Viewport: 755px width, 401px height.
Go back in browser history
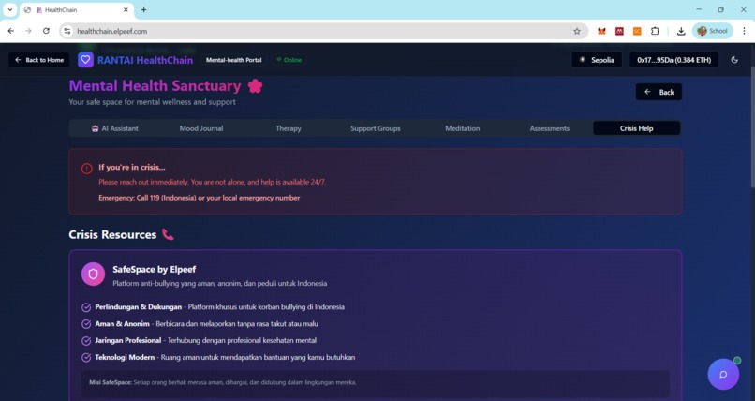pos(10,31)
